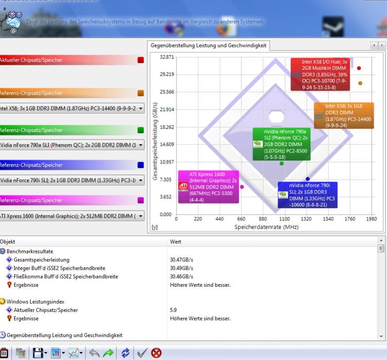Click the grey back arrow icon
This screenshot has width=387, height=360.
pos(94,353)
